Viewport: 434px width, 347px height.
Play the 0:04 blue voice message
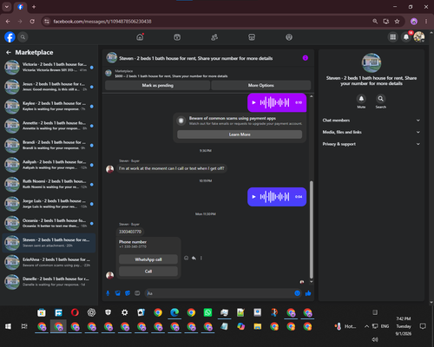point(253,197)
